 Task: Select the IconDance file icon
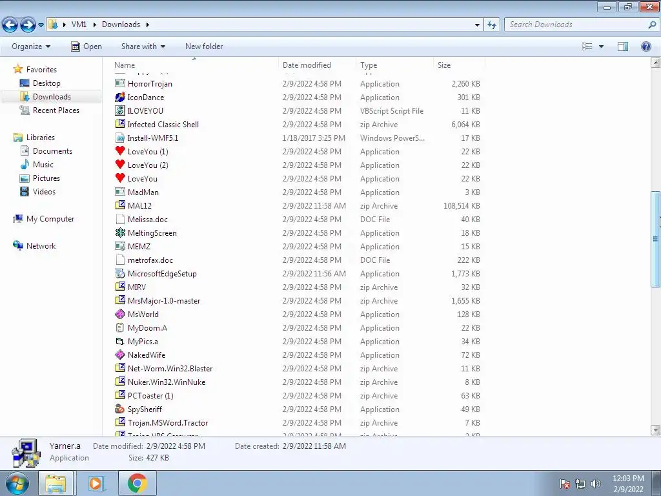pyautogui.click(x=120, y=97)
